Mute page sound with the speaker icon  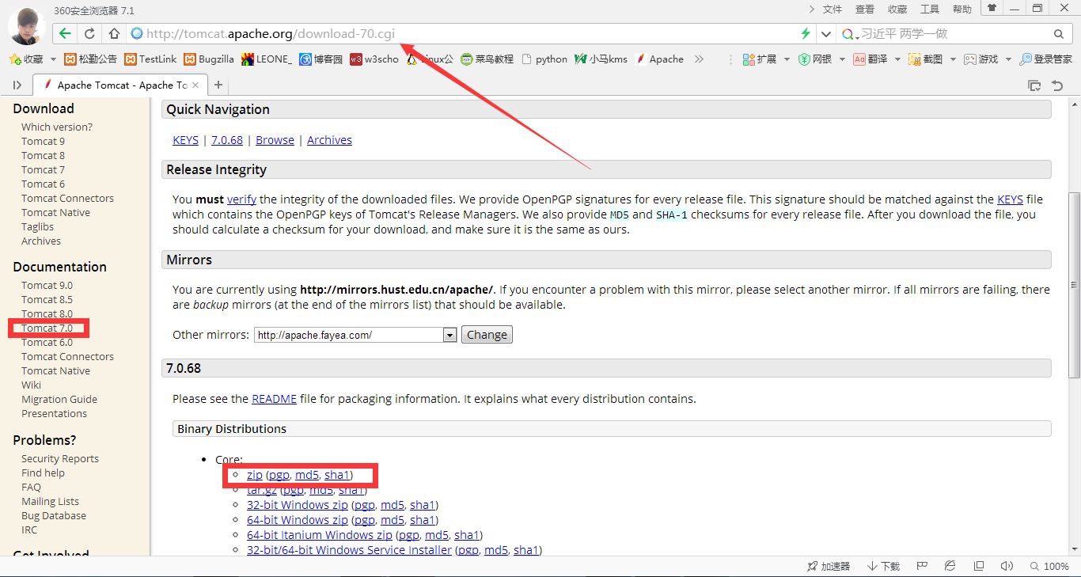1007,567
